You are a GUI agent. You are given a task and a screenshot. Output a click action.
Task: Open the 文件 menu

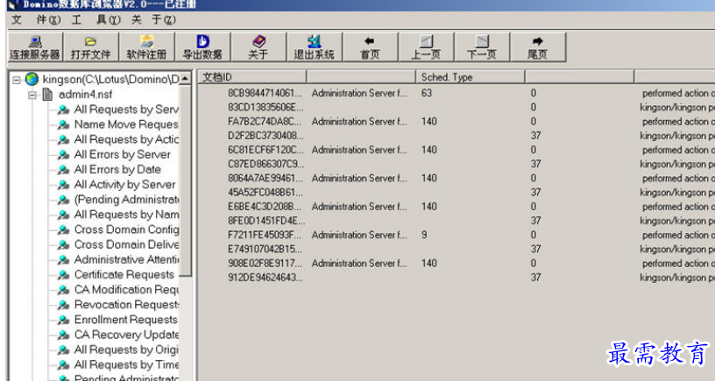pos(36,19)
